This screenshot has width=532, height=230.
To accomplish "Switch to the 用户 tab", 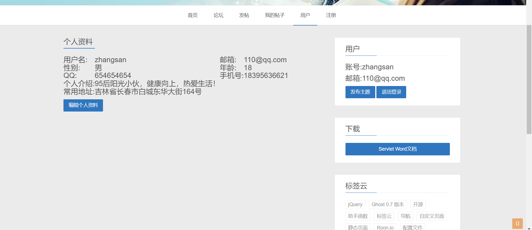I will click(305, 15).
